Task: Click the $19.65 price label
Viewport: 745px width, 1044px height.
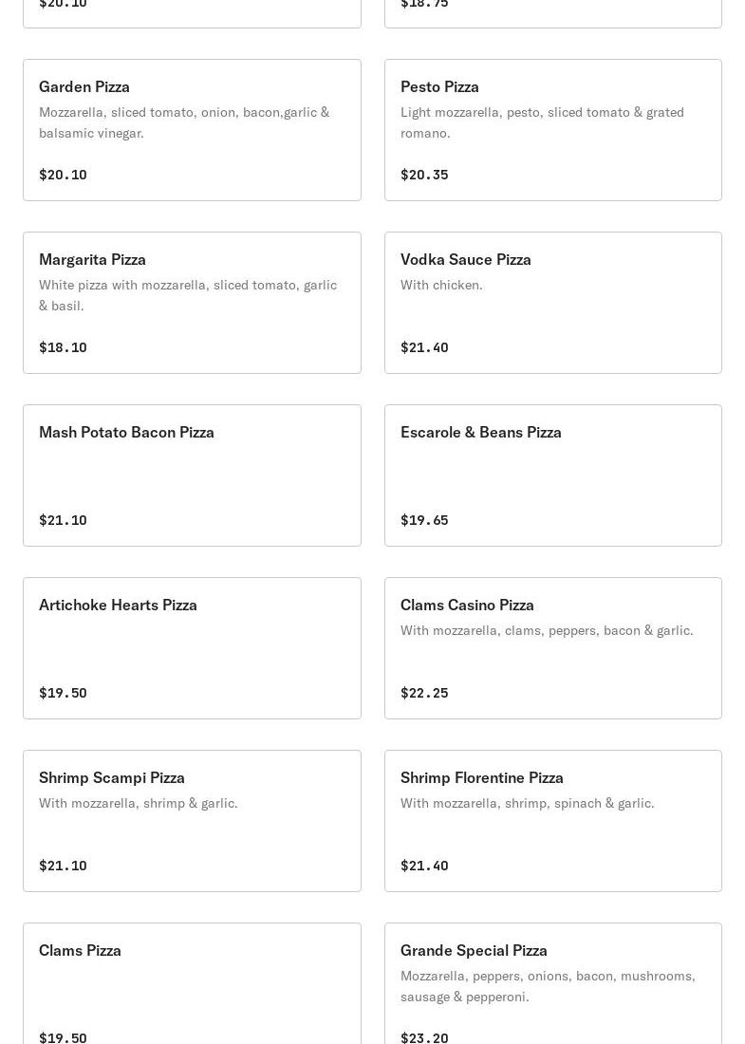Action: click(424, 520)
